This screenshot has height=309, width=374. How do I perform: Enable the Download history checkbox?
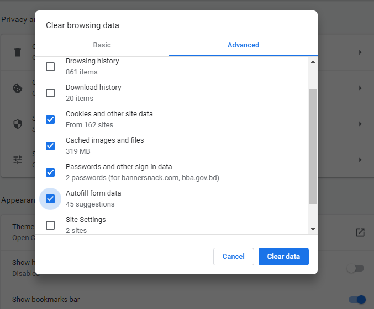point(50,93)
